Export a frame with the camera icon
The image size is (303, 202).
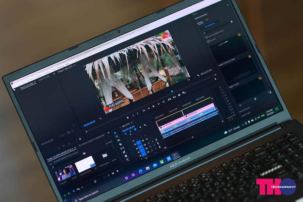pos(179,95)
